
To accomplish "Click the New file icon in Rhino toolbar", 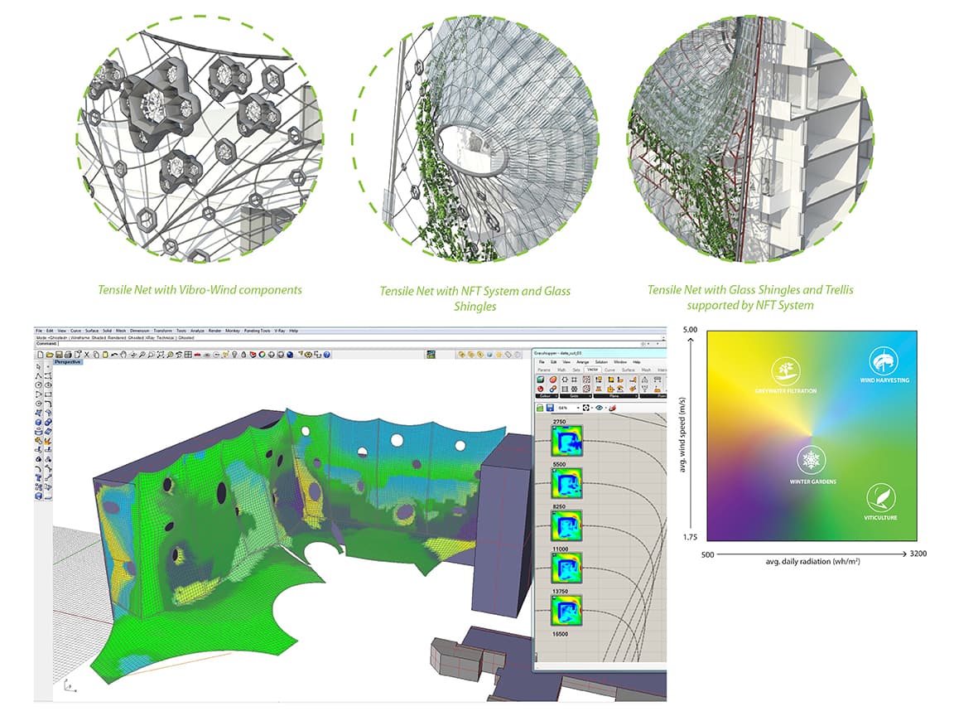I will 40,355.
